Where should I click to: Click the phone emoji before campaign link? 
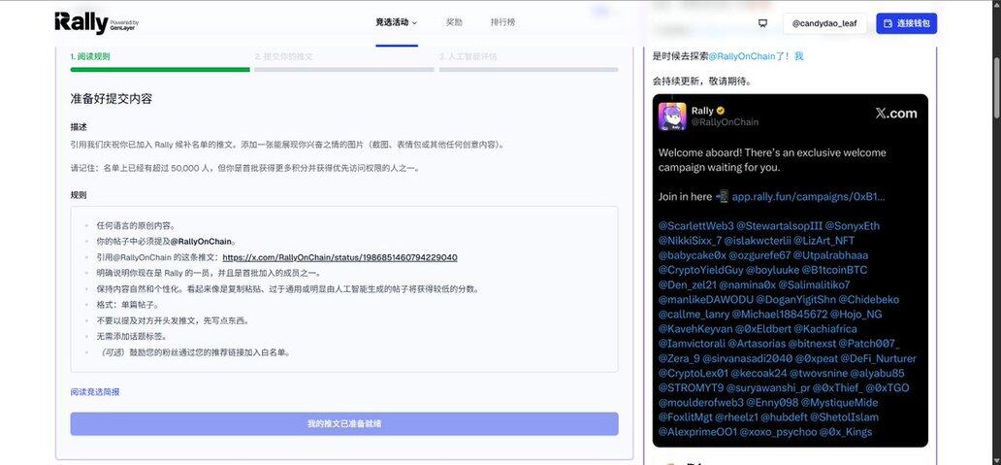click(x=722, y=196)
